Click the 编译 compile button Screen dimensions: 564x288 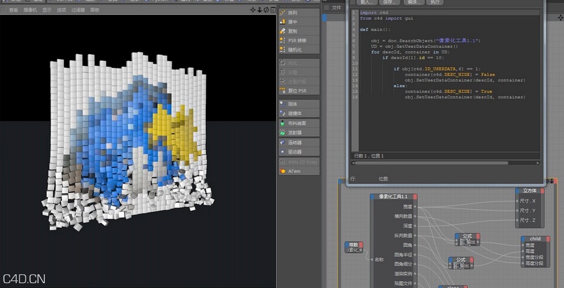click(414, 2)
